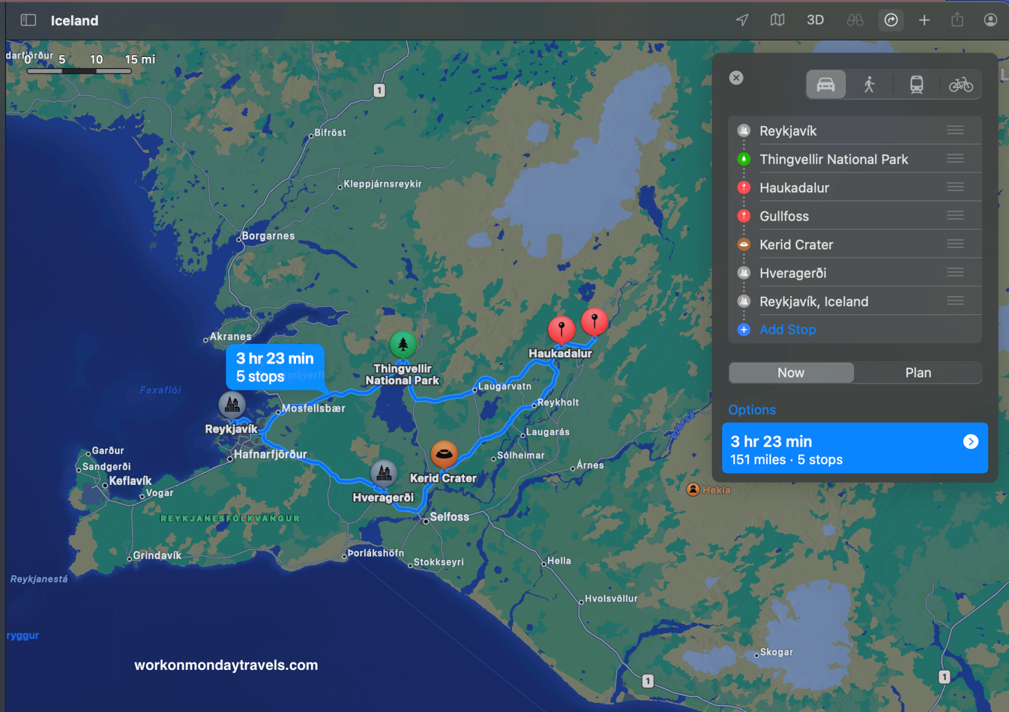The width and height of the screenshot is (1009, 712).
Task: Select the driving transport mode
Action: pos(826,84)
